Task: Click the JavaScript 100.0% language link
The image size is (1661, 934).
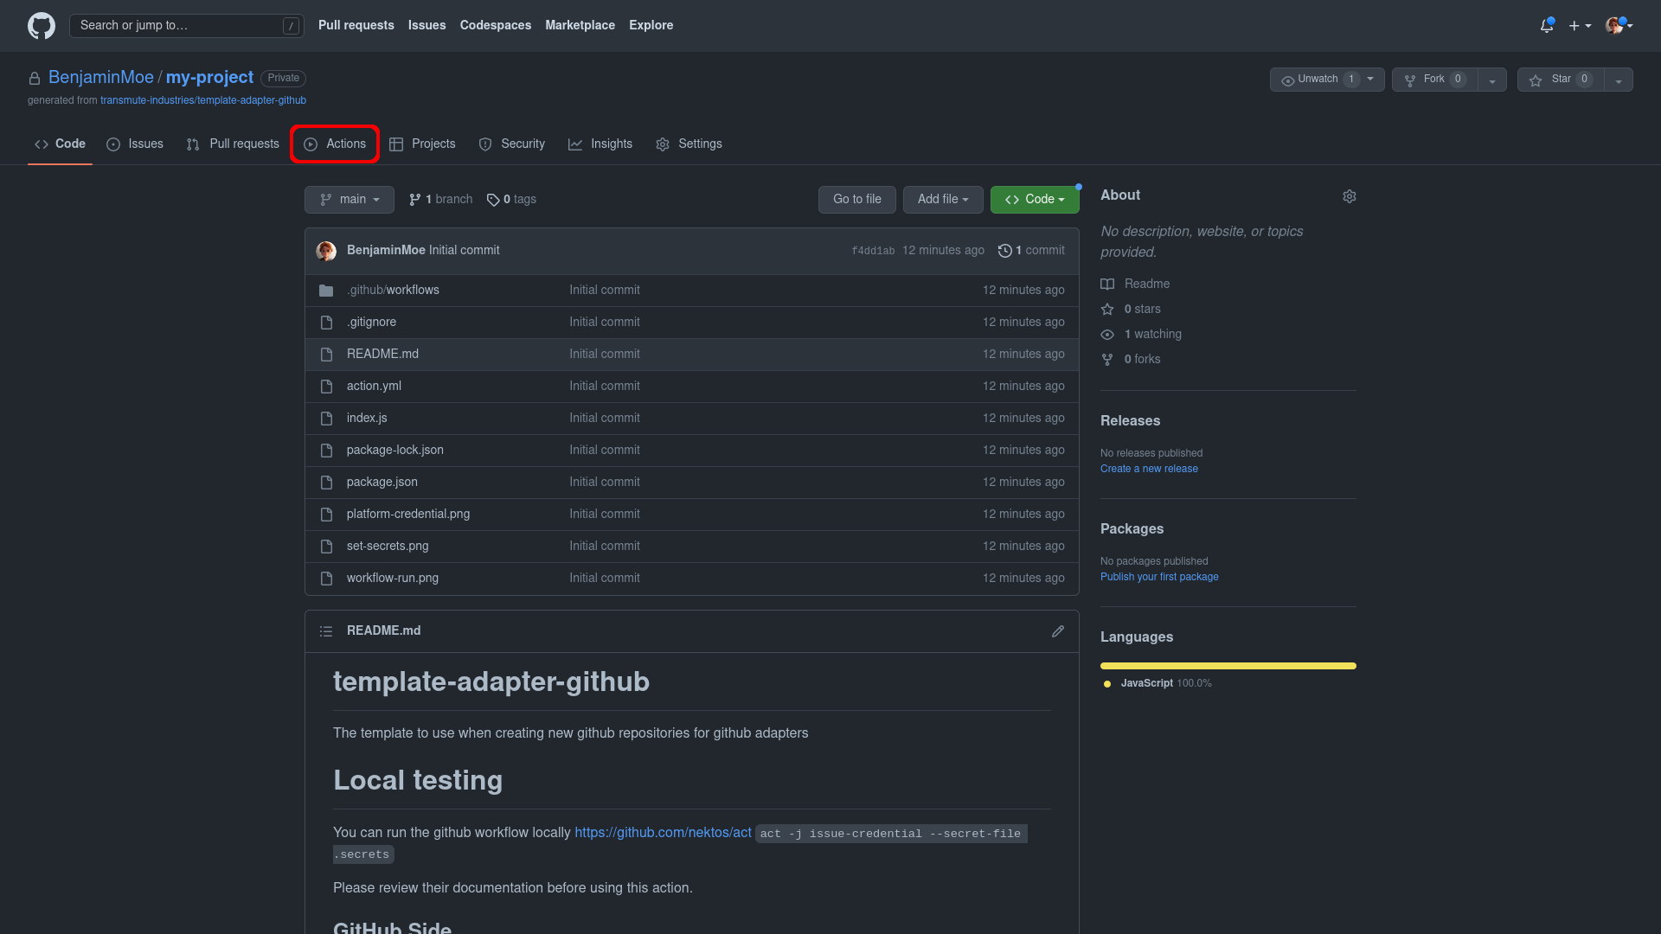Action: pos(1158,684)
